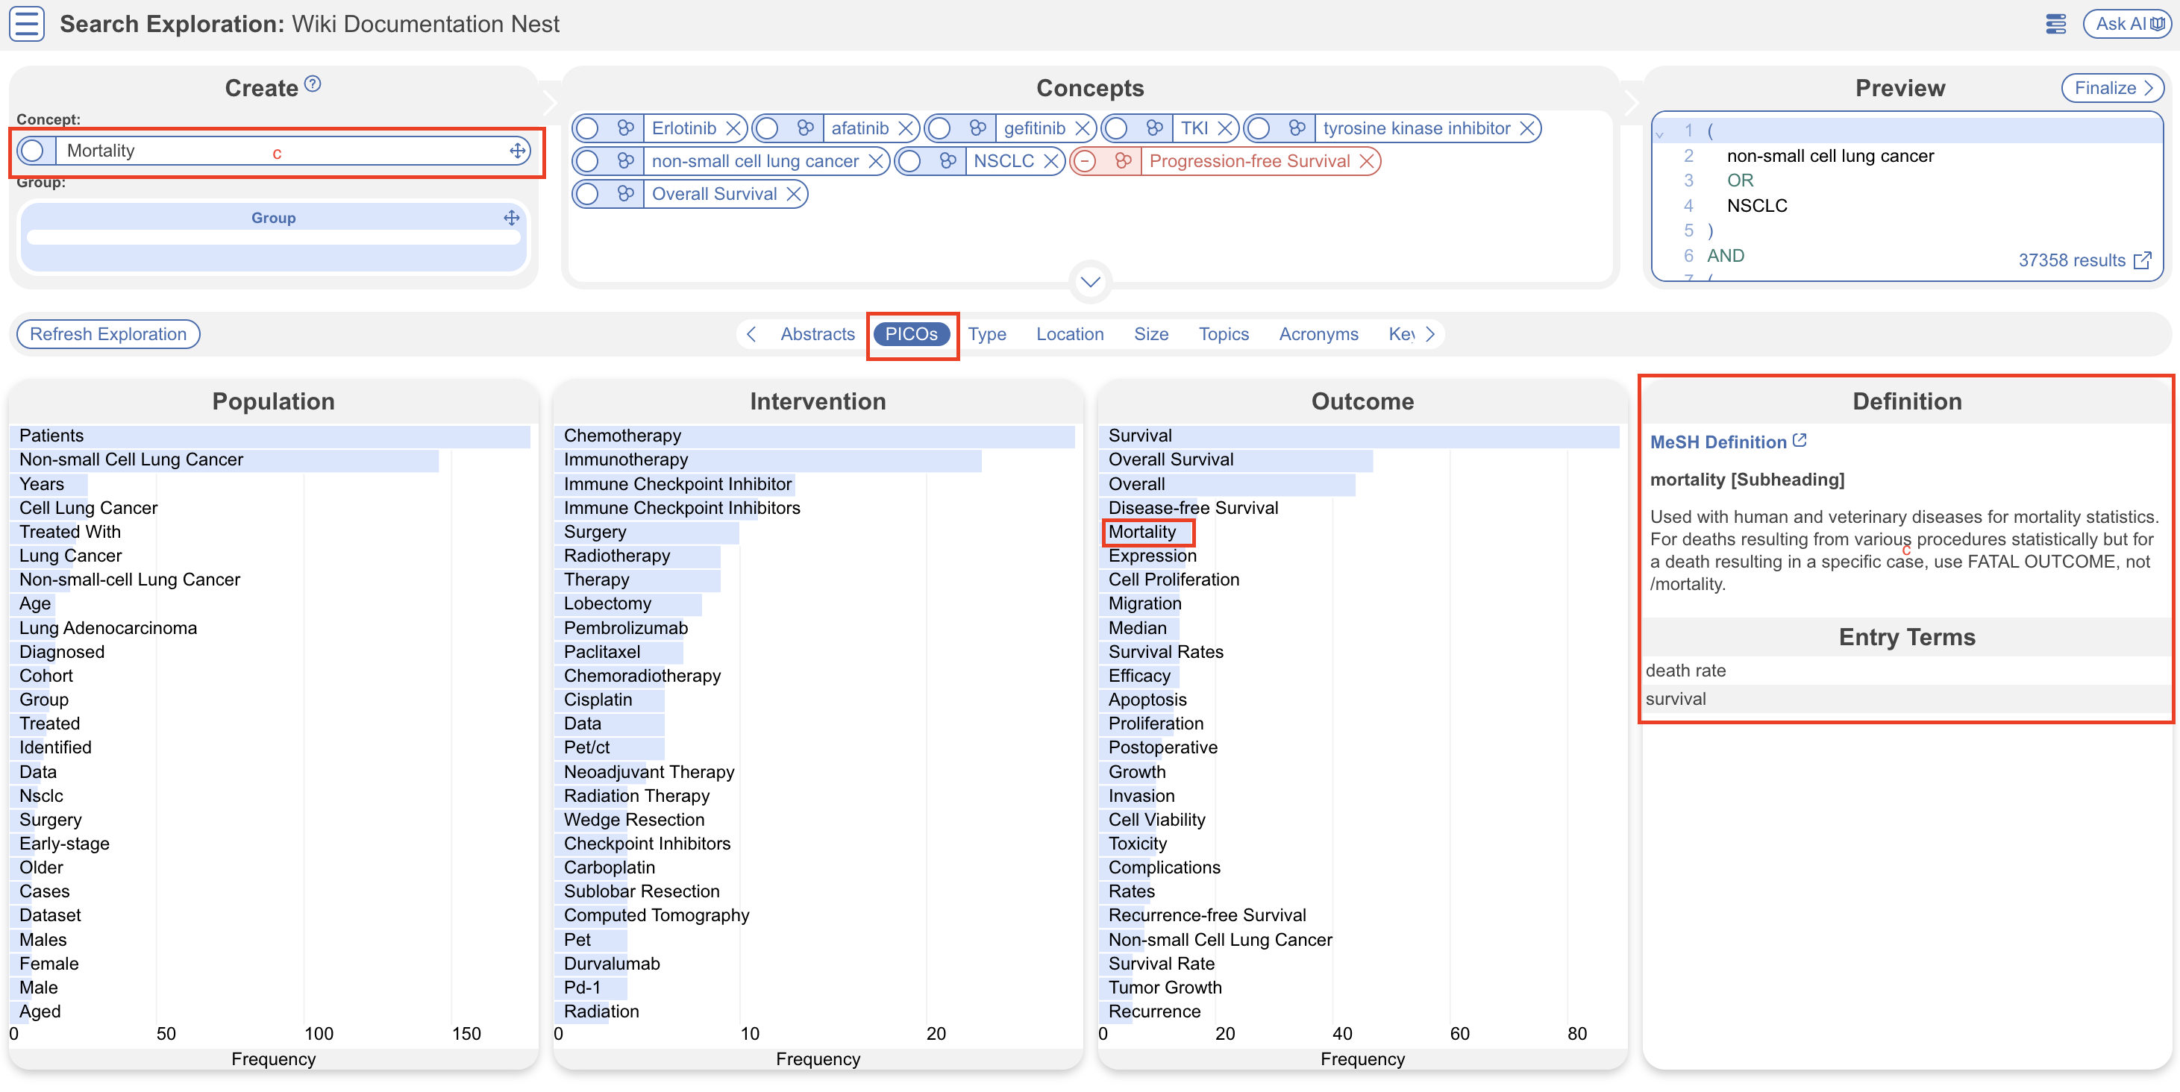Expand the Concepts panel chevron

point(1090,282)
